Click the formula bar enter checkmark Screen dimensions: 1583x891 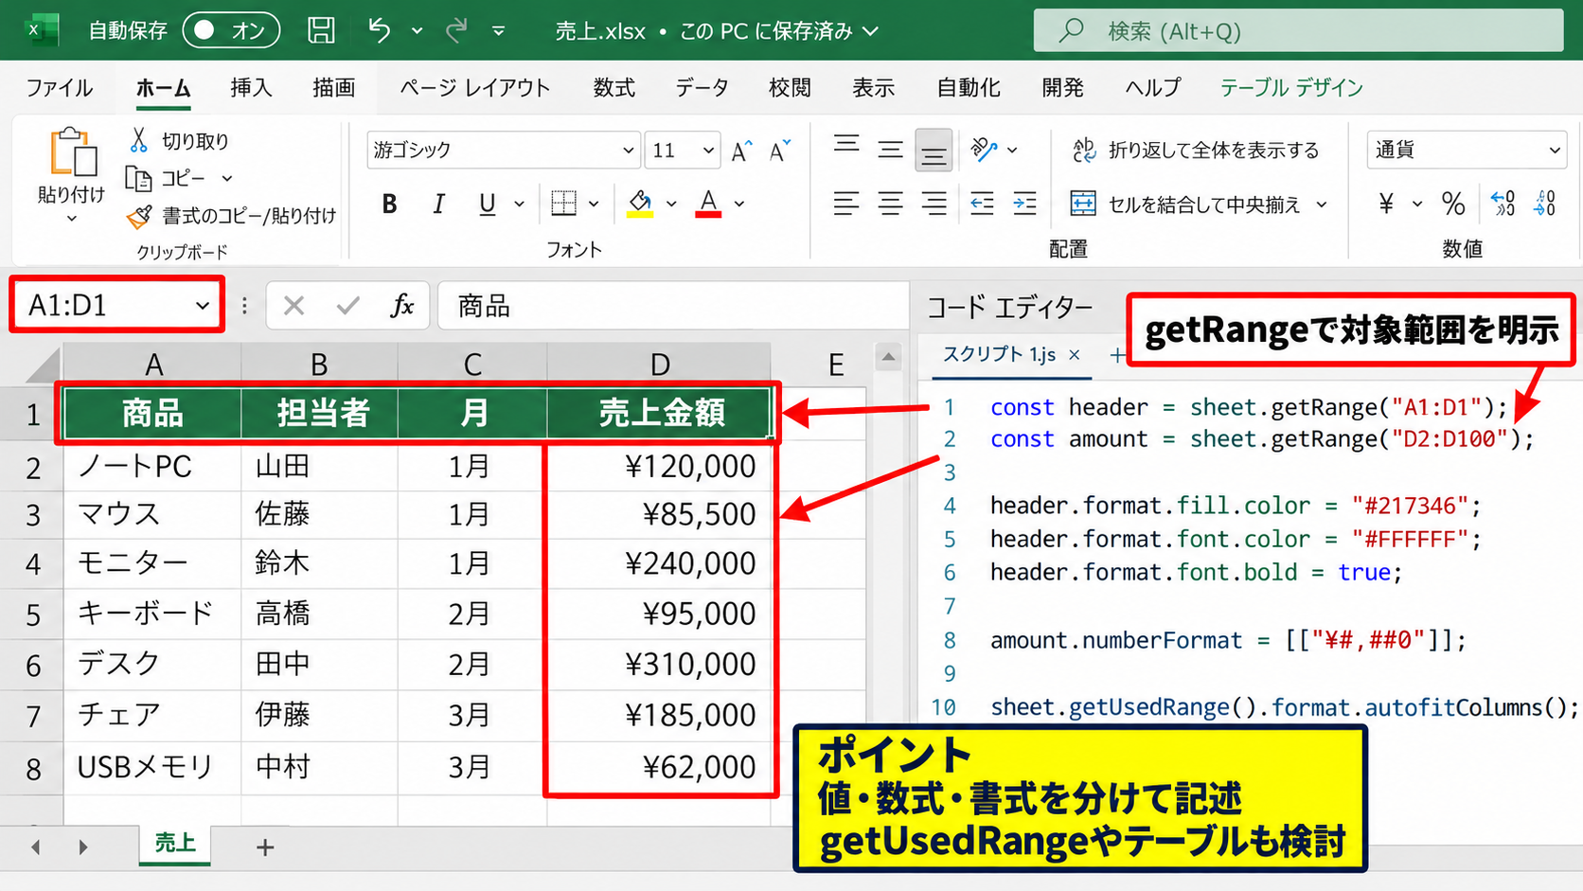(x=348, y=306)
